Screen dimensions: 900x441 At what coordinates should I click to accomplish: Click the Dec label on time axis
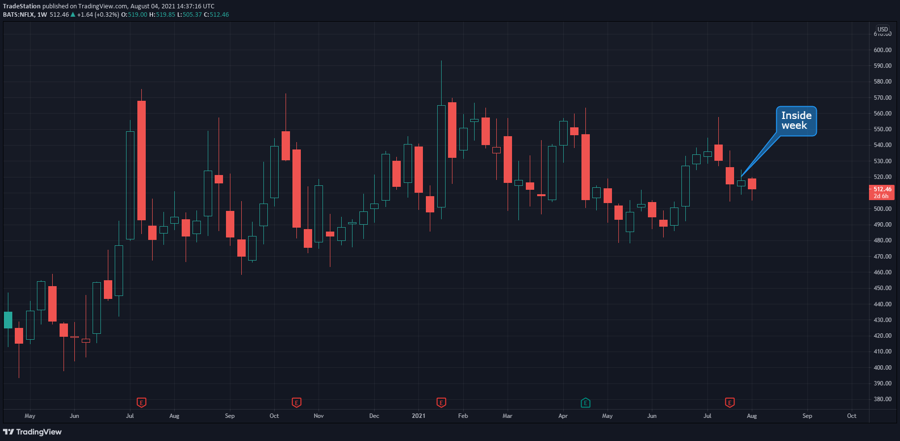pyautogui.click(x=374, y=416)
